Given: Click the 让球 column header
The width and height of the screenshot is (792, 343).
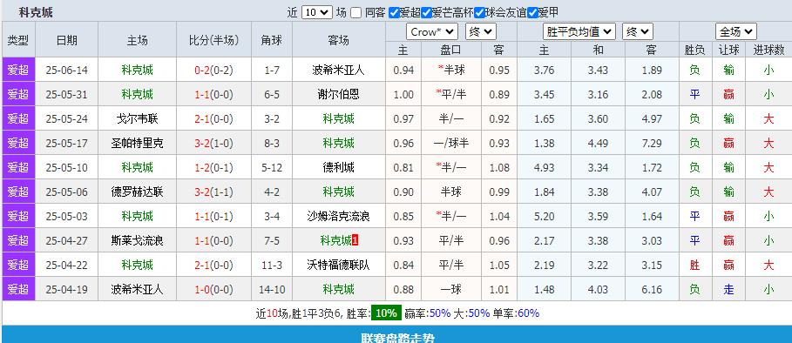Looking at the screenshot, I should click(x=728, y=50).
